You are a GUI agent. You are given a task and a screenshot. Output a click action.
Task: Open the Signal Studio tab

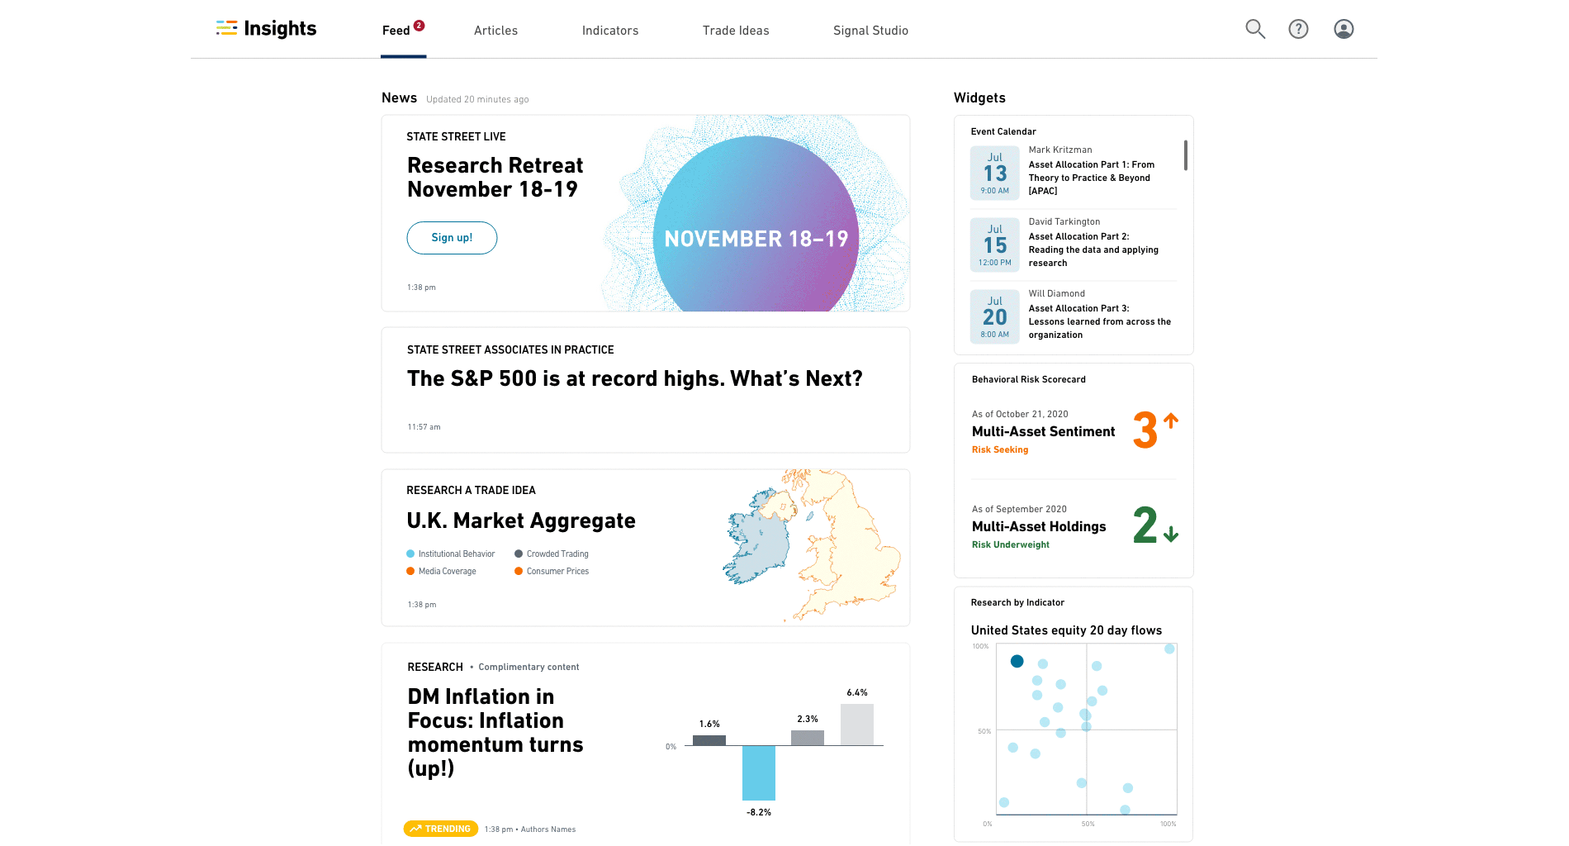point(870,31)
